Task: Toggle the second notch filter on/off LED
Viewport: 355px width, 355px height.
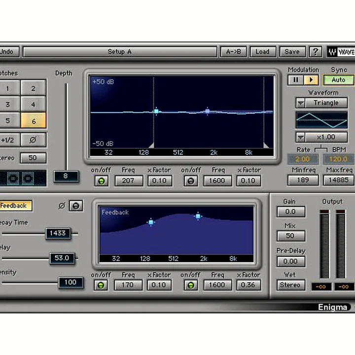Action: click(x=191, y=181)
